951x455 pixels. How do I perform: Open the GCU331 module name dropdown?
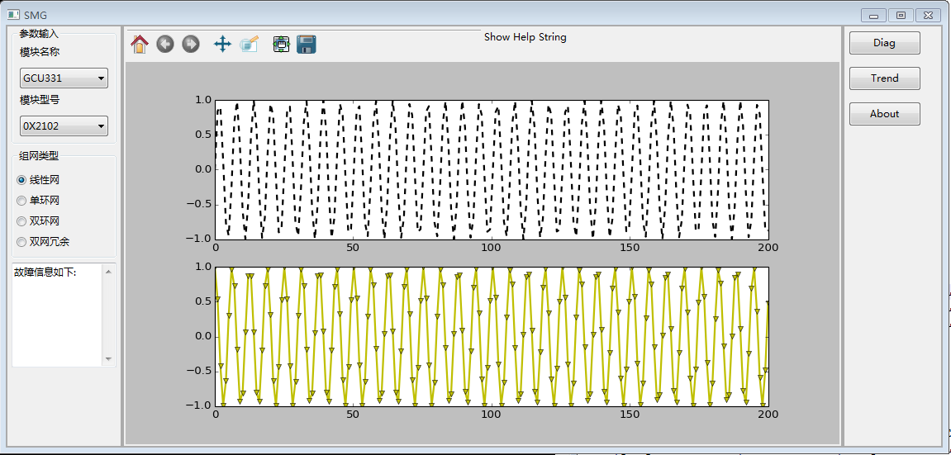point(64,78)
